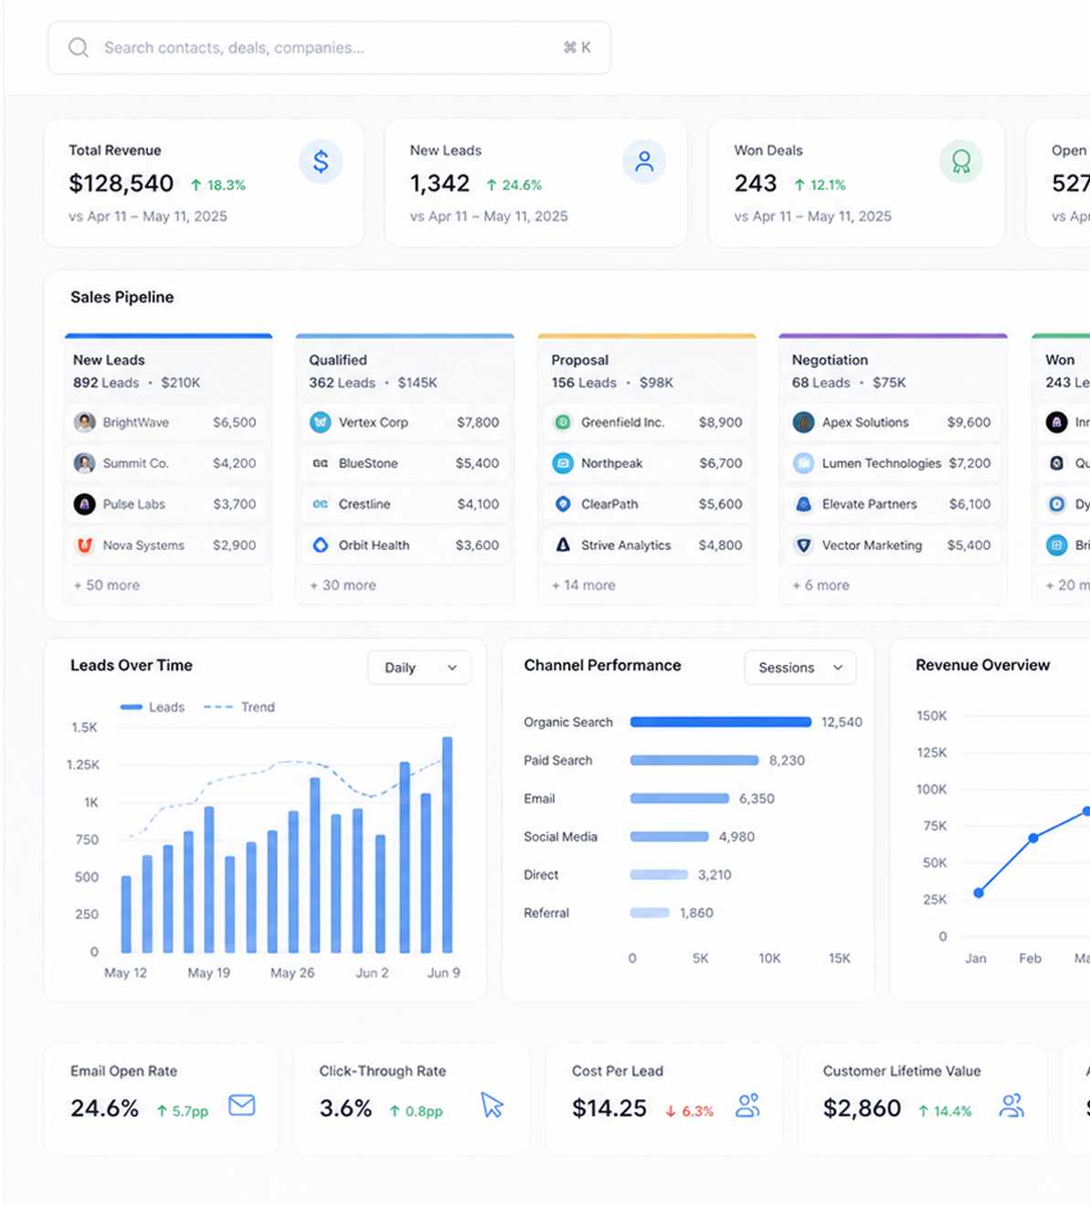Click the users icon on Cost Per Lead
Screen dimensions: 1090x1206
pos(748,1105)
